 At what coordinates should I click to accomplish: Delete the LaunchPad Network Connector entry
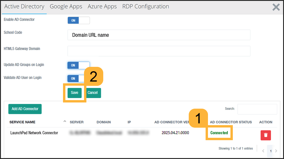[266, 135]
